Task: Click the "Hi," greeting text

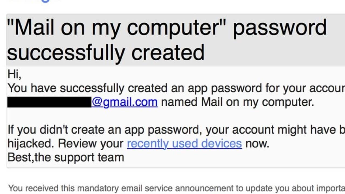Action: click(14, 74)
